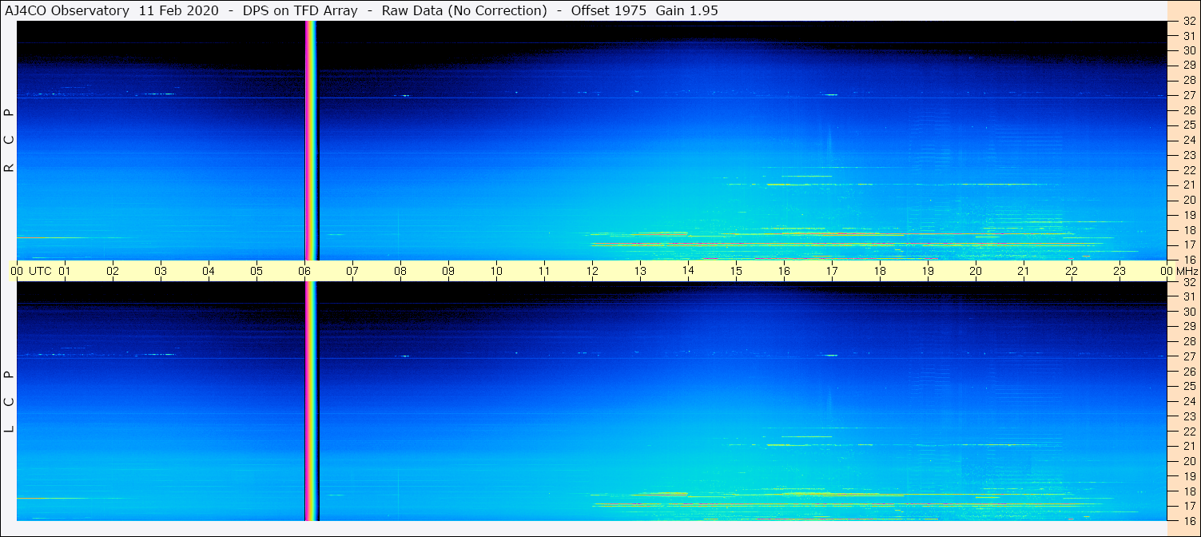Click the 21 MHz label on the lower frequency scale

coord(1189,446)
